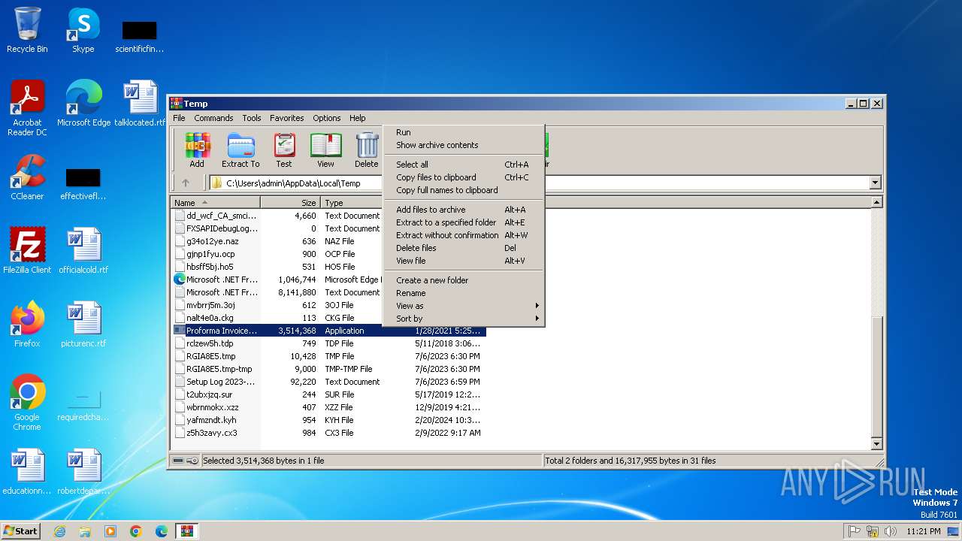Choose Copy full names to clipboard
Screen dimensions: 962x541
464,190
